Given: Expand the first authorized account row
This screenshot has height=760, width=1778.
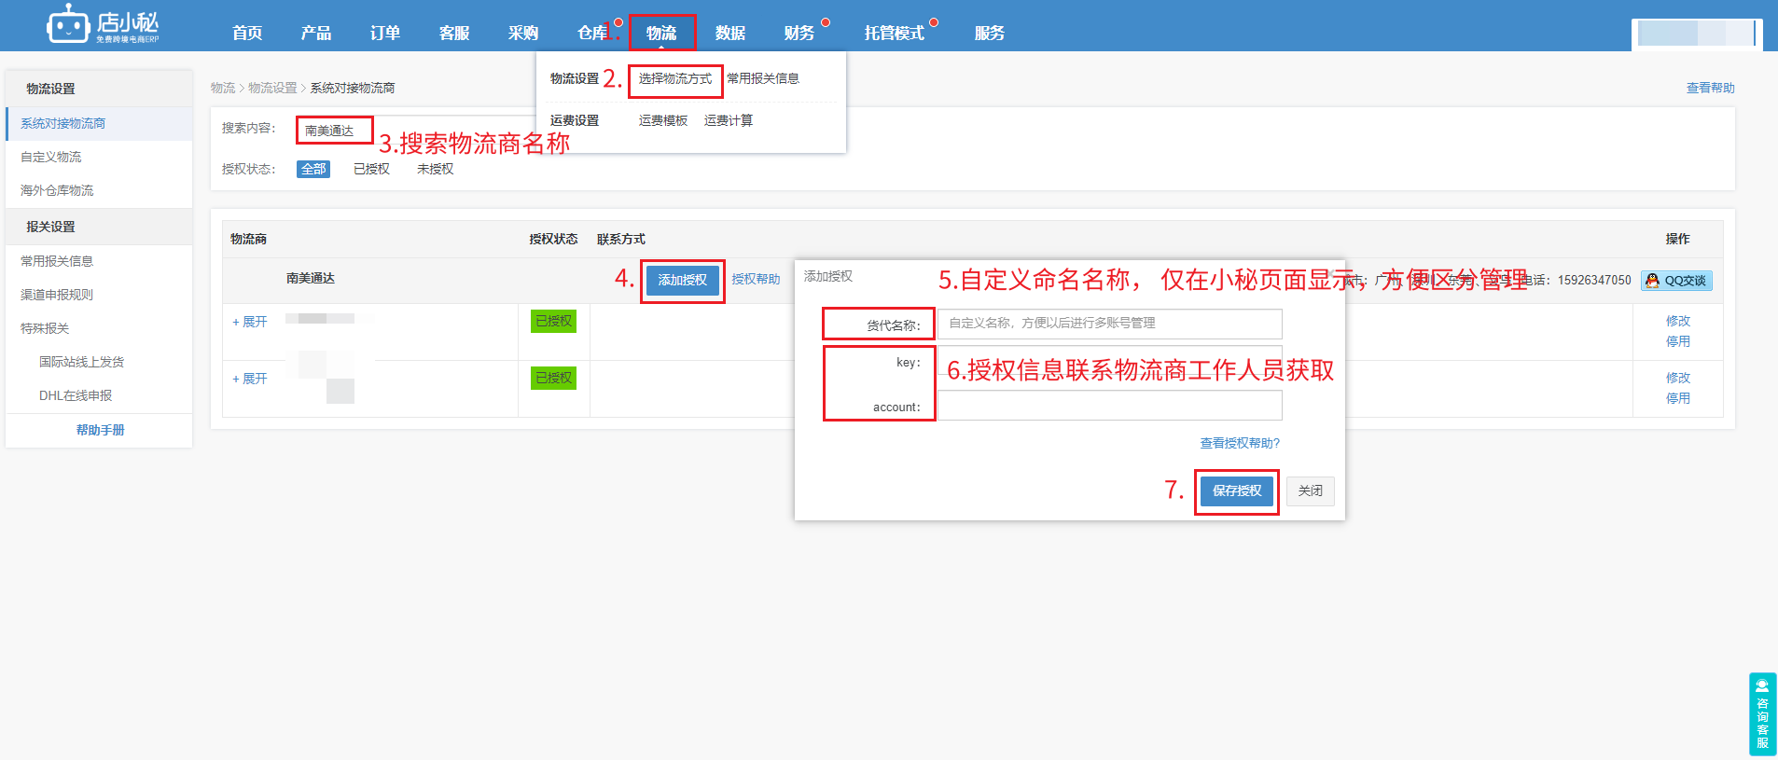Looking at the screenshot, I should (250, 322).
